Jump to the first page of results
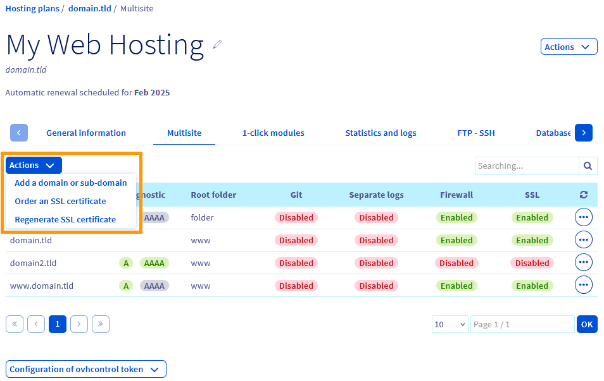The width and height of the screenshot is (604, 381). 15,324
